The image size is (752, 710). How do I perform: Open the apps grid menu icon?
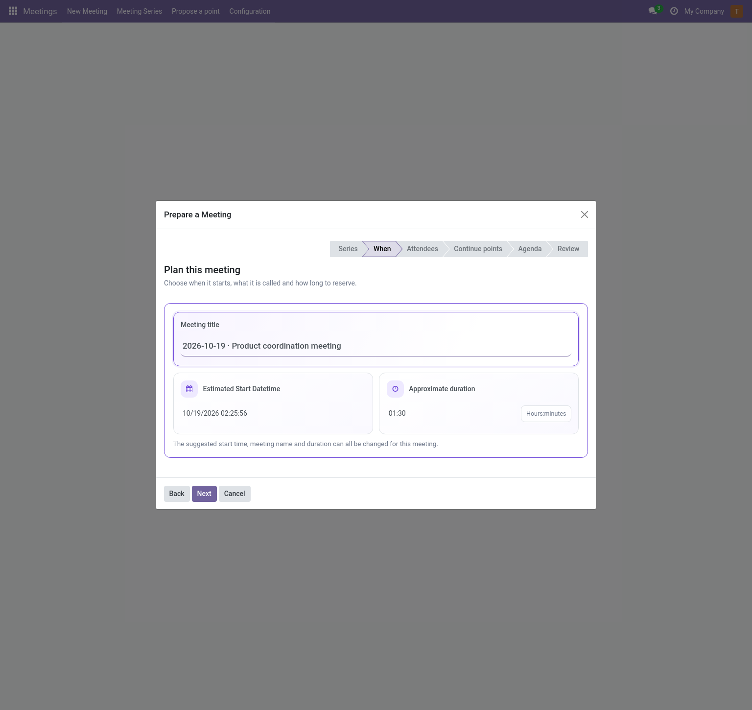[13, 11]
